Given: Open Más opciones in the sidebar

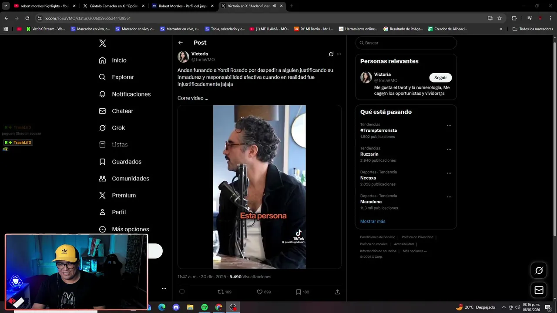Looking at the screenshot, I should [x=124, y=229].
